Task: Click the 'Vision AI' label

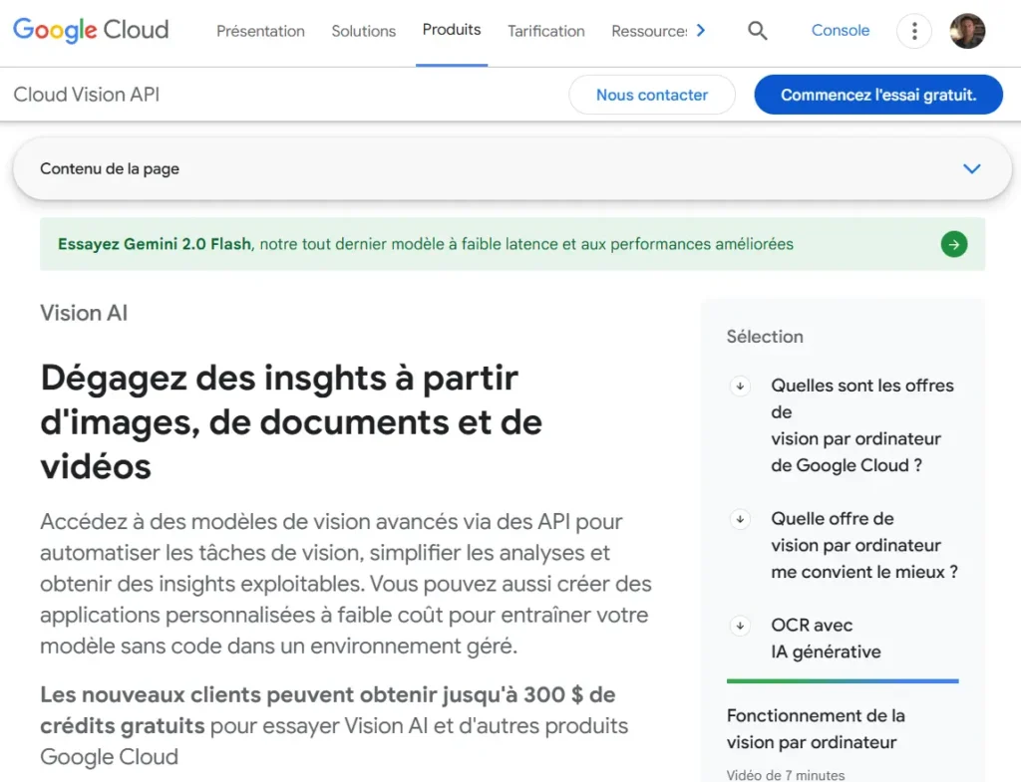Action: coord(84,313)
